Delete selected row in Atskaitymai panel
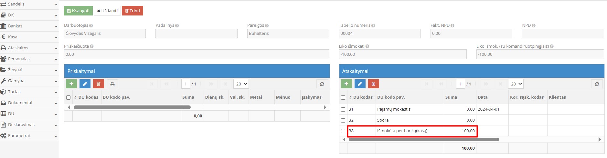 click(373, 84)
